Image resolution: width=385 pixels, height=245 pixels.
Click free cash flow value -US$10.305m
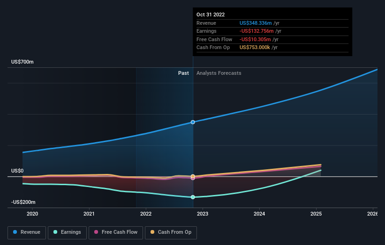tap(256, 39)
